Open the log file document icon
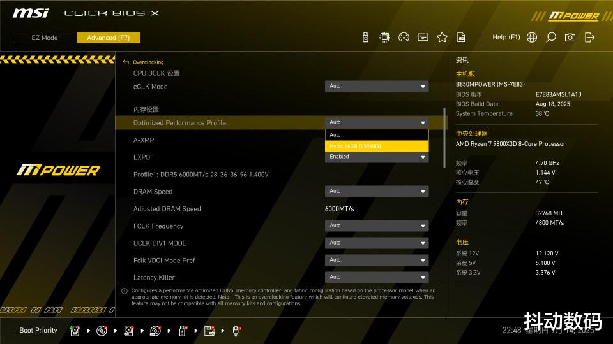 pos(461,38)
